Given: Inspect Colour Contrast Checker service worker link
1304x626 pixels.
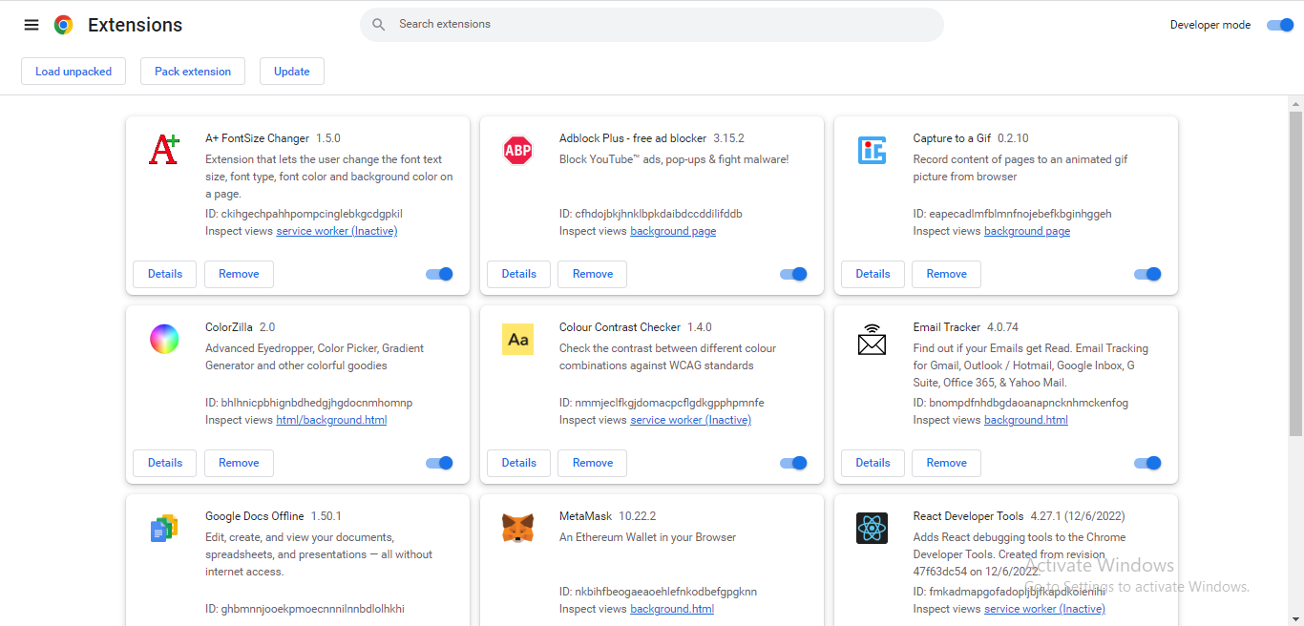Looking at the screenshot, I should point(691,420).
